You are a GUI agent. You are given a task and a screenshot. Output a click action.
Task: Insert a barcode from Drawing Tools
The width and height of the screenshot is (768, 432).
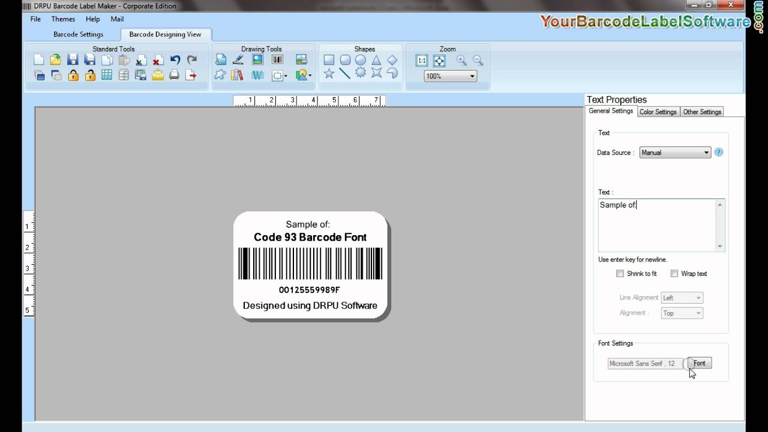(x=277, y=59)
